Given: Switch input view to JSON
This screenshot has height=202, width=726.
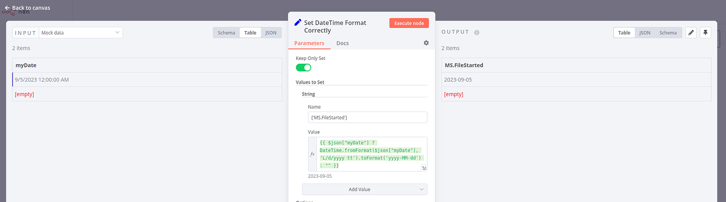Looking at the screenshot, I should 271,33.
